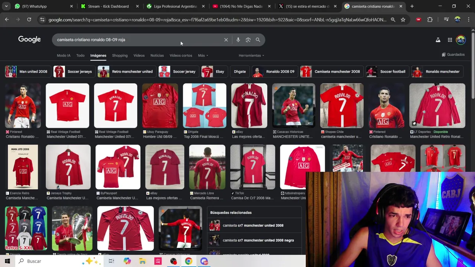Select the Modo IA search tab
The image size is (475, 267).
coord(63,56)
